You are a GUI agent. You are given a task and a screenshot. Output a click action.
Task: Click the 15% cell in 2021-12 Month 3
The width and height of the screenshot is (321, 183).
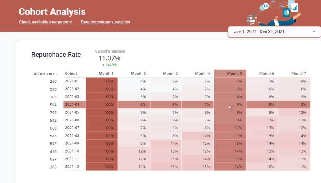166,167
